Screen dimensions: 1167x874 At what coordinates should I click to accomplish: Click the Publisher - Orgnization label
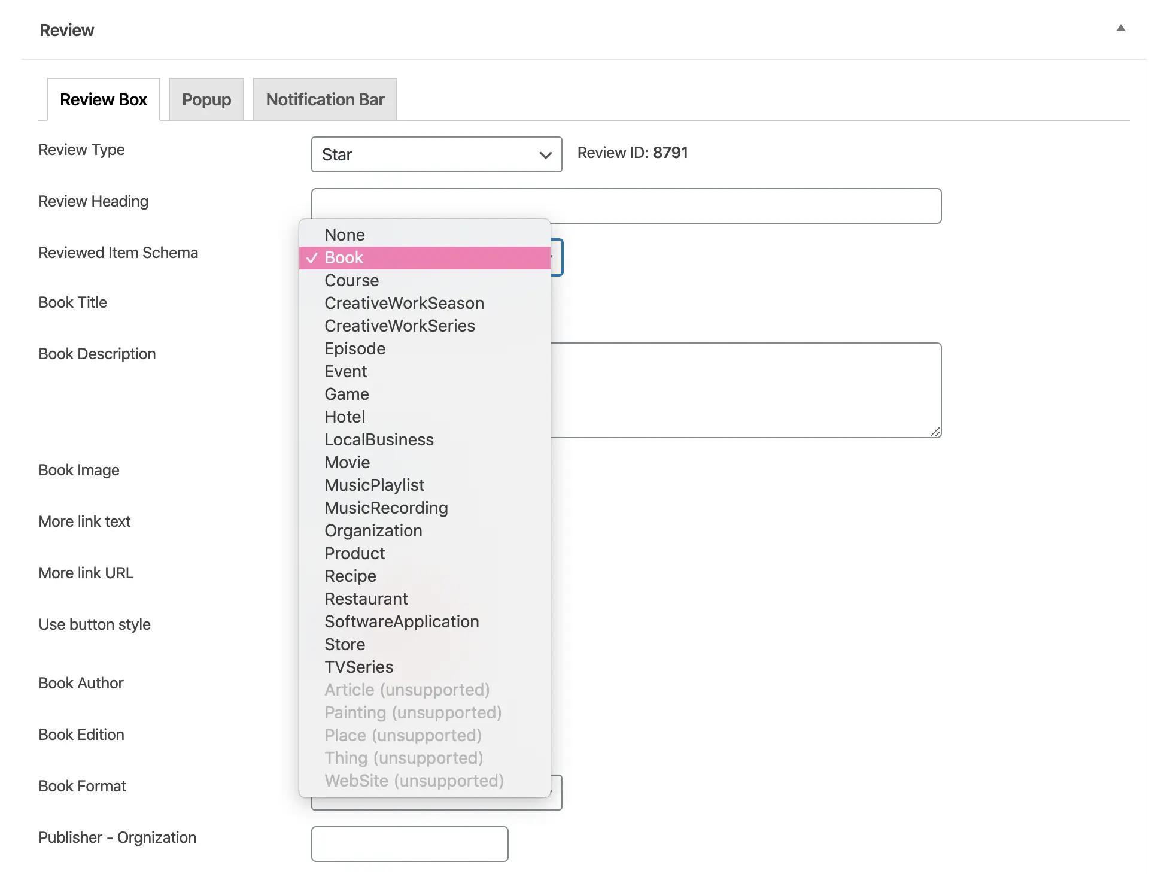click(117, 837)
